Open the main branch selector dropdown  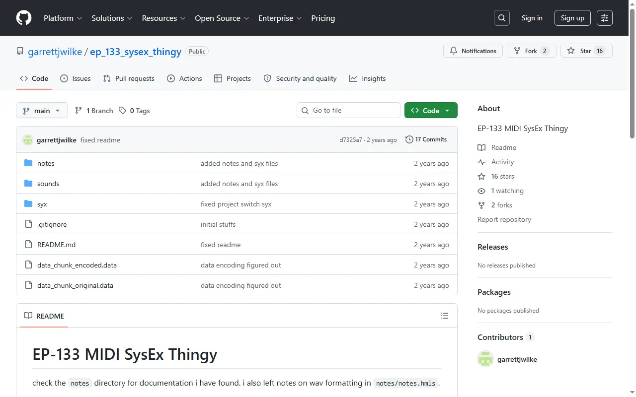(42, 111)
